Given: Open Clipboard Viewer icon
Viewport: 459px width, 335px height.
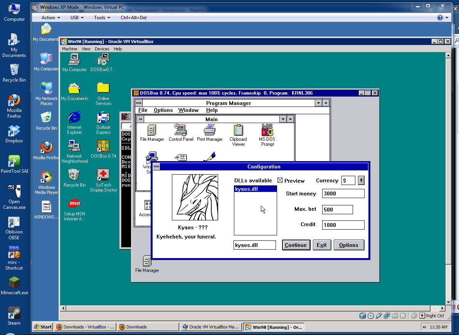Looking at the screenshot, I should 238,131.
